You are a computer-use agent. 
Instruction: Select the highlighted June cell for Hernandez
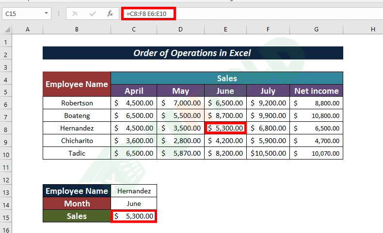(225, 128)
